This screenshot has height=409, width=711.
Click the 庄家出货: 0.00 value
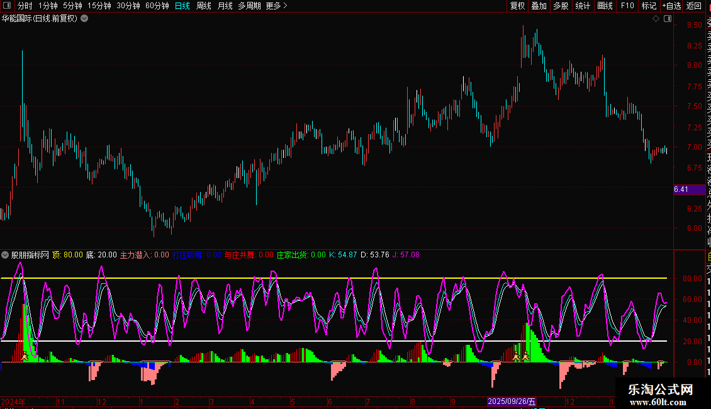pyautogui.click(x=301, y=255)
